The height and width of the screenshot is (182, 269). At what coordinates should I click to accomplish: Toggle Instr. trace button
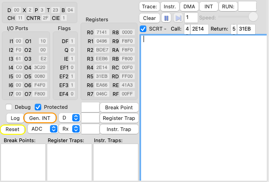(169, 6)
